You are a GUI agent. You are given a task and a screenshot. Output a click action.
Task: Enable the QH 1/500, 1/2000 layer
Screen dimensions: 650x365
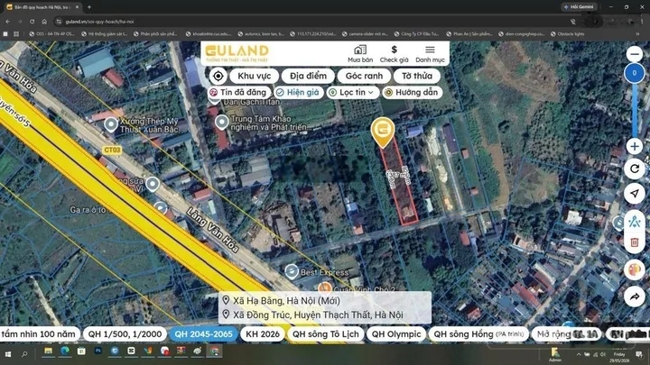point(125,334)
